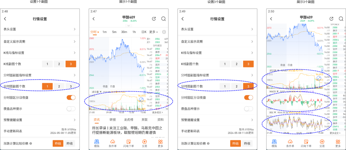The height and width of the screenshot is (150, 346).
Task: Set 分时图副图个数 to 3 on 2:48 screen
Action: tap(71, 86)
